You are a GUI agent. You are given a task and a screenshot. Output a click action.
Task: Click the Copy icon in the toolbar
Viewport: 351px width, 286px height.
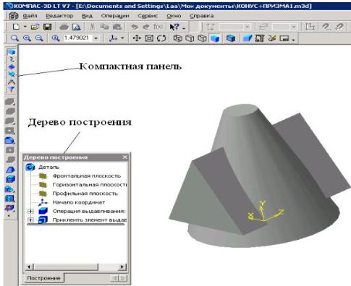[104, 27]
